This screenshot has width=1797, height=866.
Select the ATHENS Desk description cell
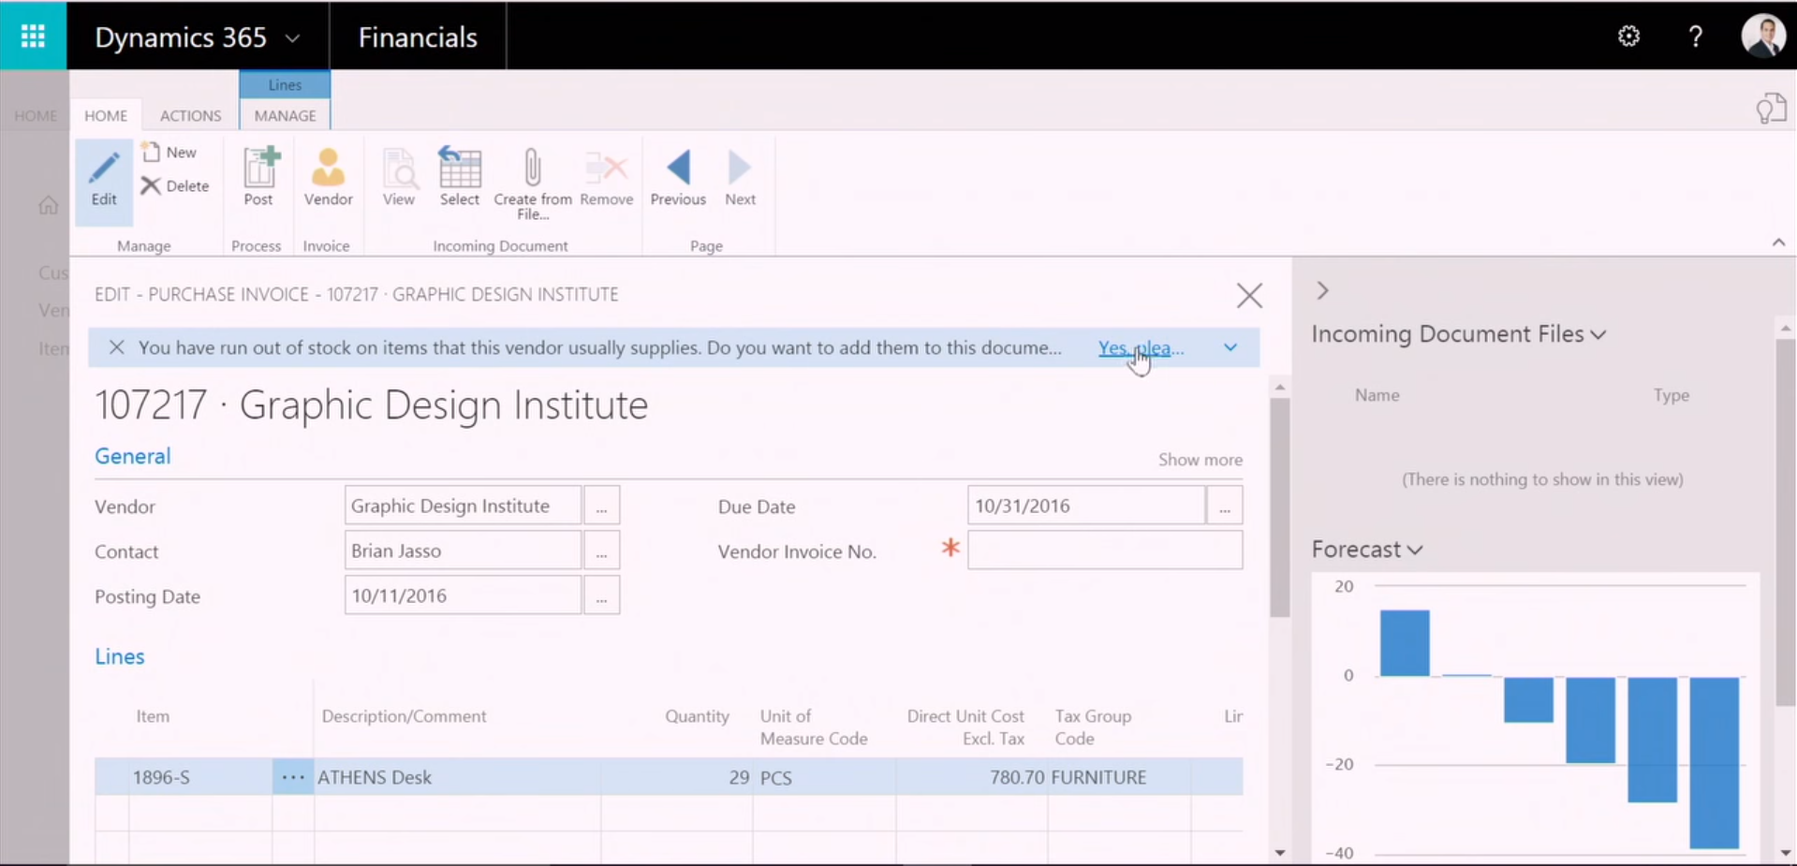pos(457,777)
